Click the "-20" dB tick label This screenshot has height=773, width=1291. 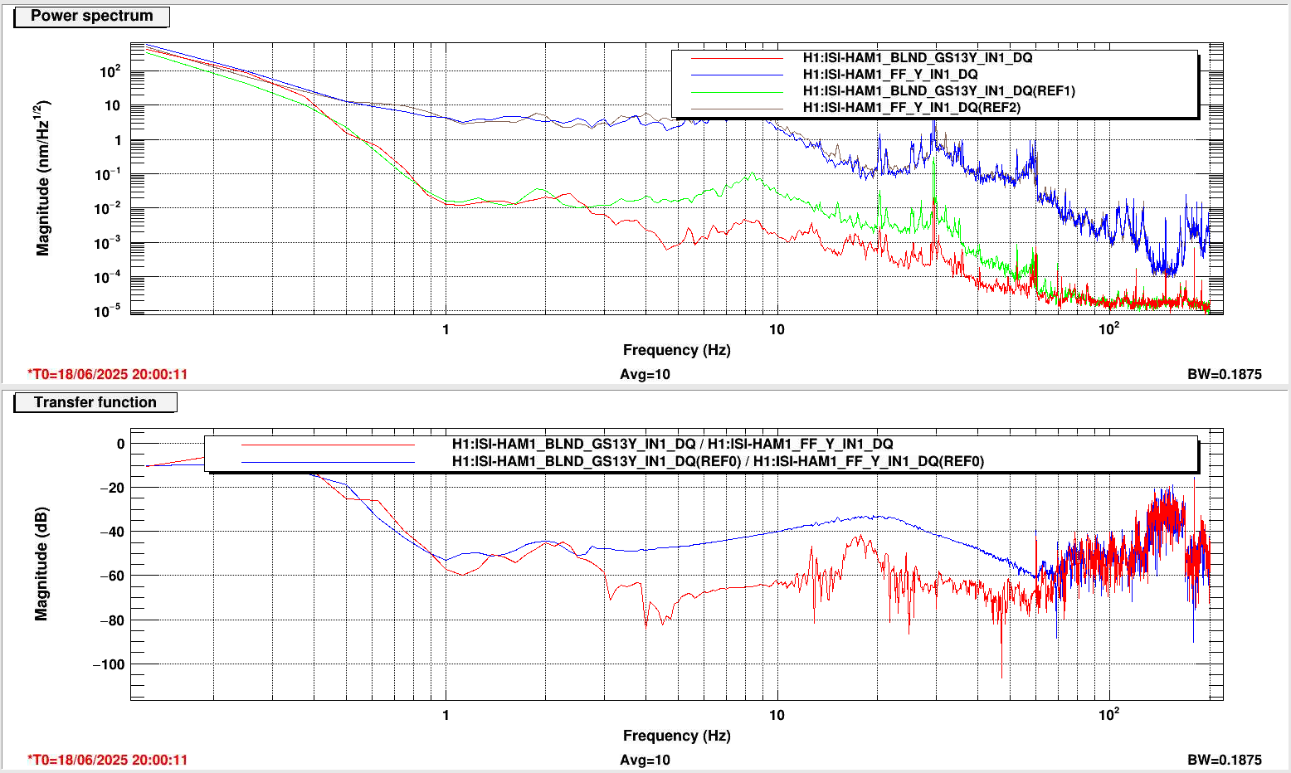pyautogui.click(x=112, y=488)
